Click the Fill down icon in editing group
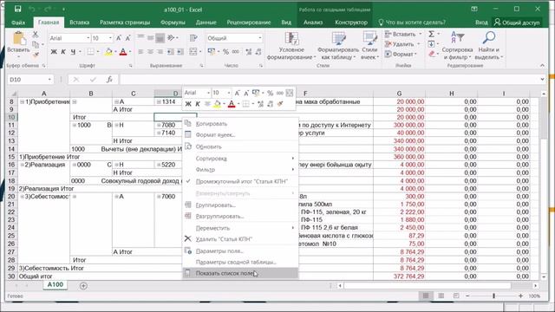 click(431, 44)
